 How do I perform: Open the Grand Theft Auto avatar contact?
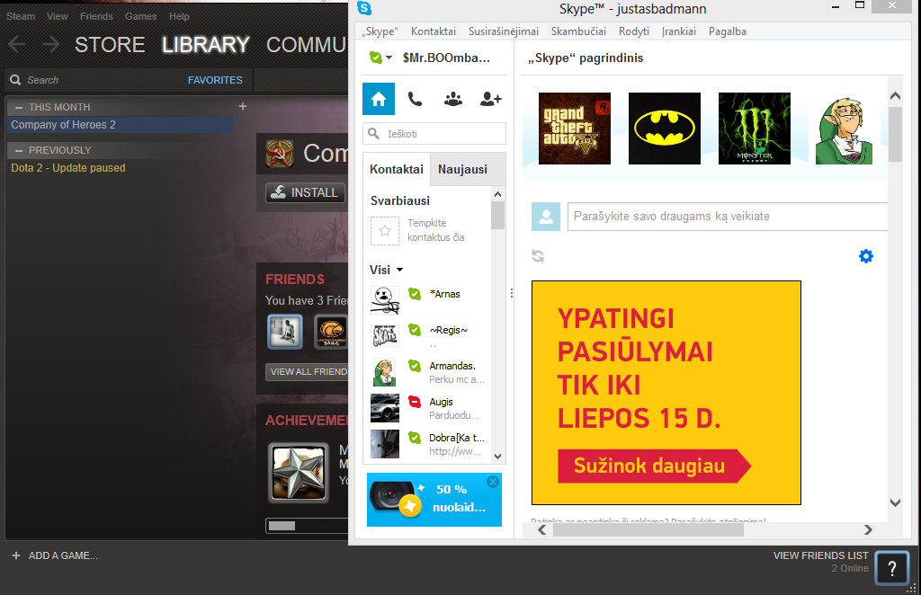coord(575,129)
